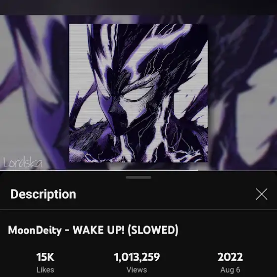The height and width of the screenshot is (277, 277).
Task: Tap the Description heading
Action: tap(43, 194)
